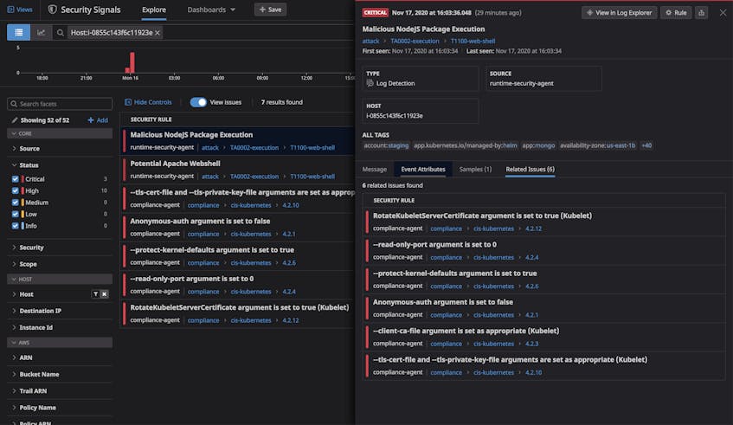Click availability-zone:us-east-1b tag
The image size is (733, 425).
597,145
